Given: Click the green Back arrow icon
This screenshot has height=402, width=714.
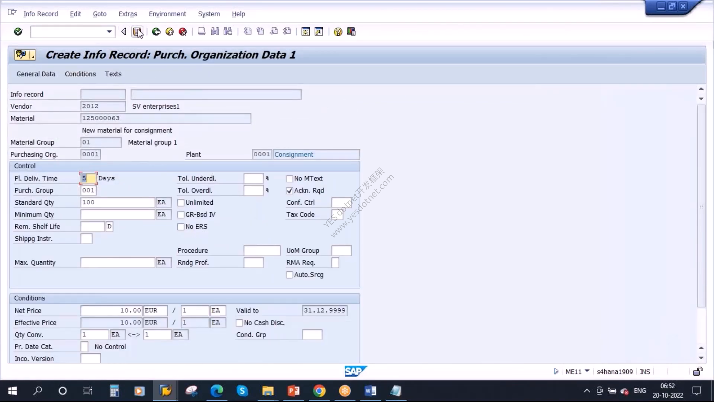Looking at the screenshot, I should coord(156,32).
